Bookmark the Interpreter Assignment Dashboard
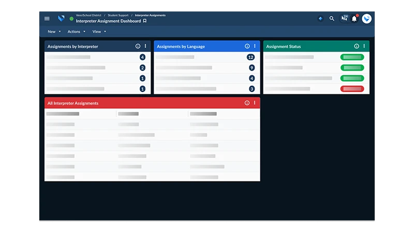The width and height of the screenshot is (414, 232). click(145, 21)
